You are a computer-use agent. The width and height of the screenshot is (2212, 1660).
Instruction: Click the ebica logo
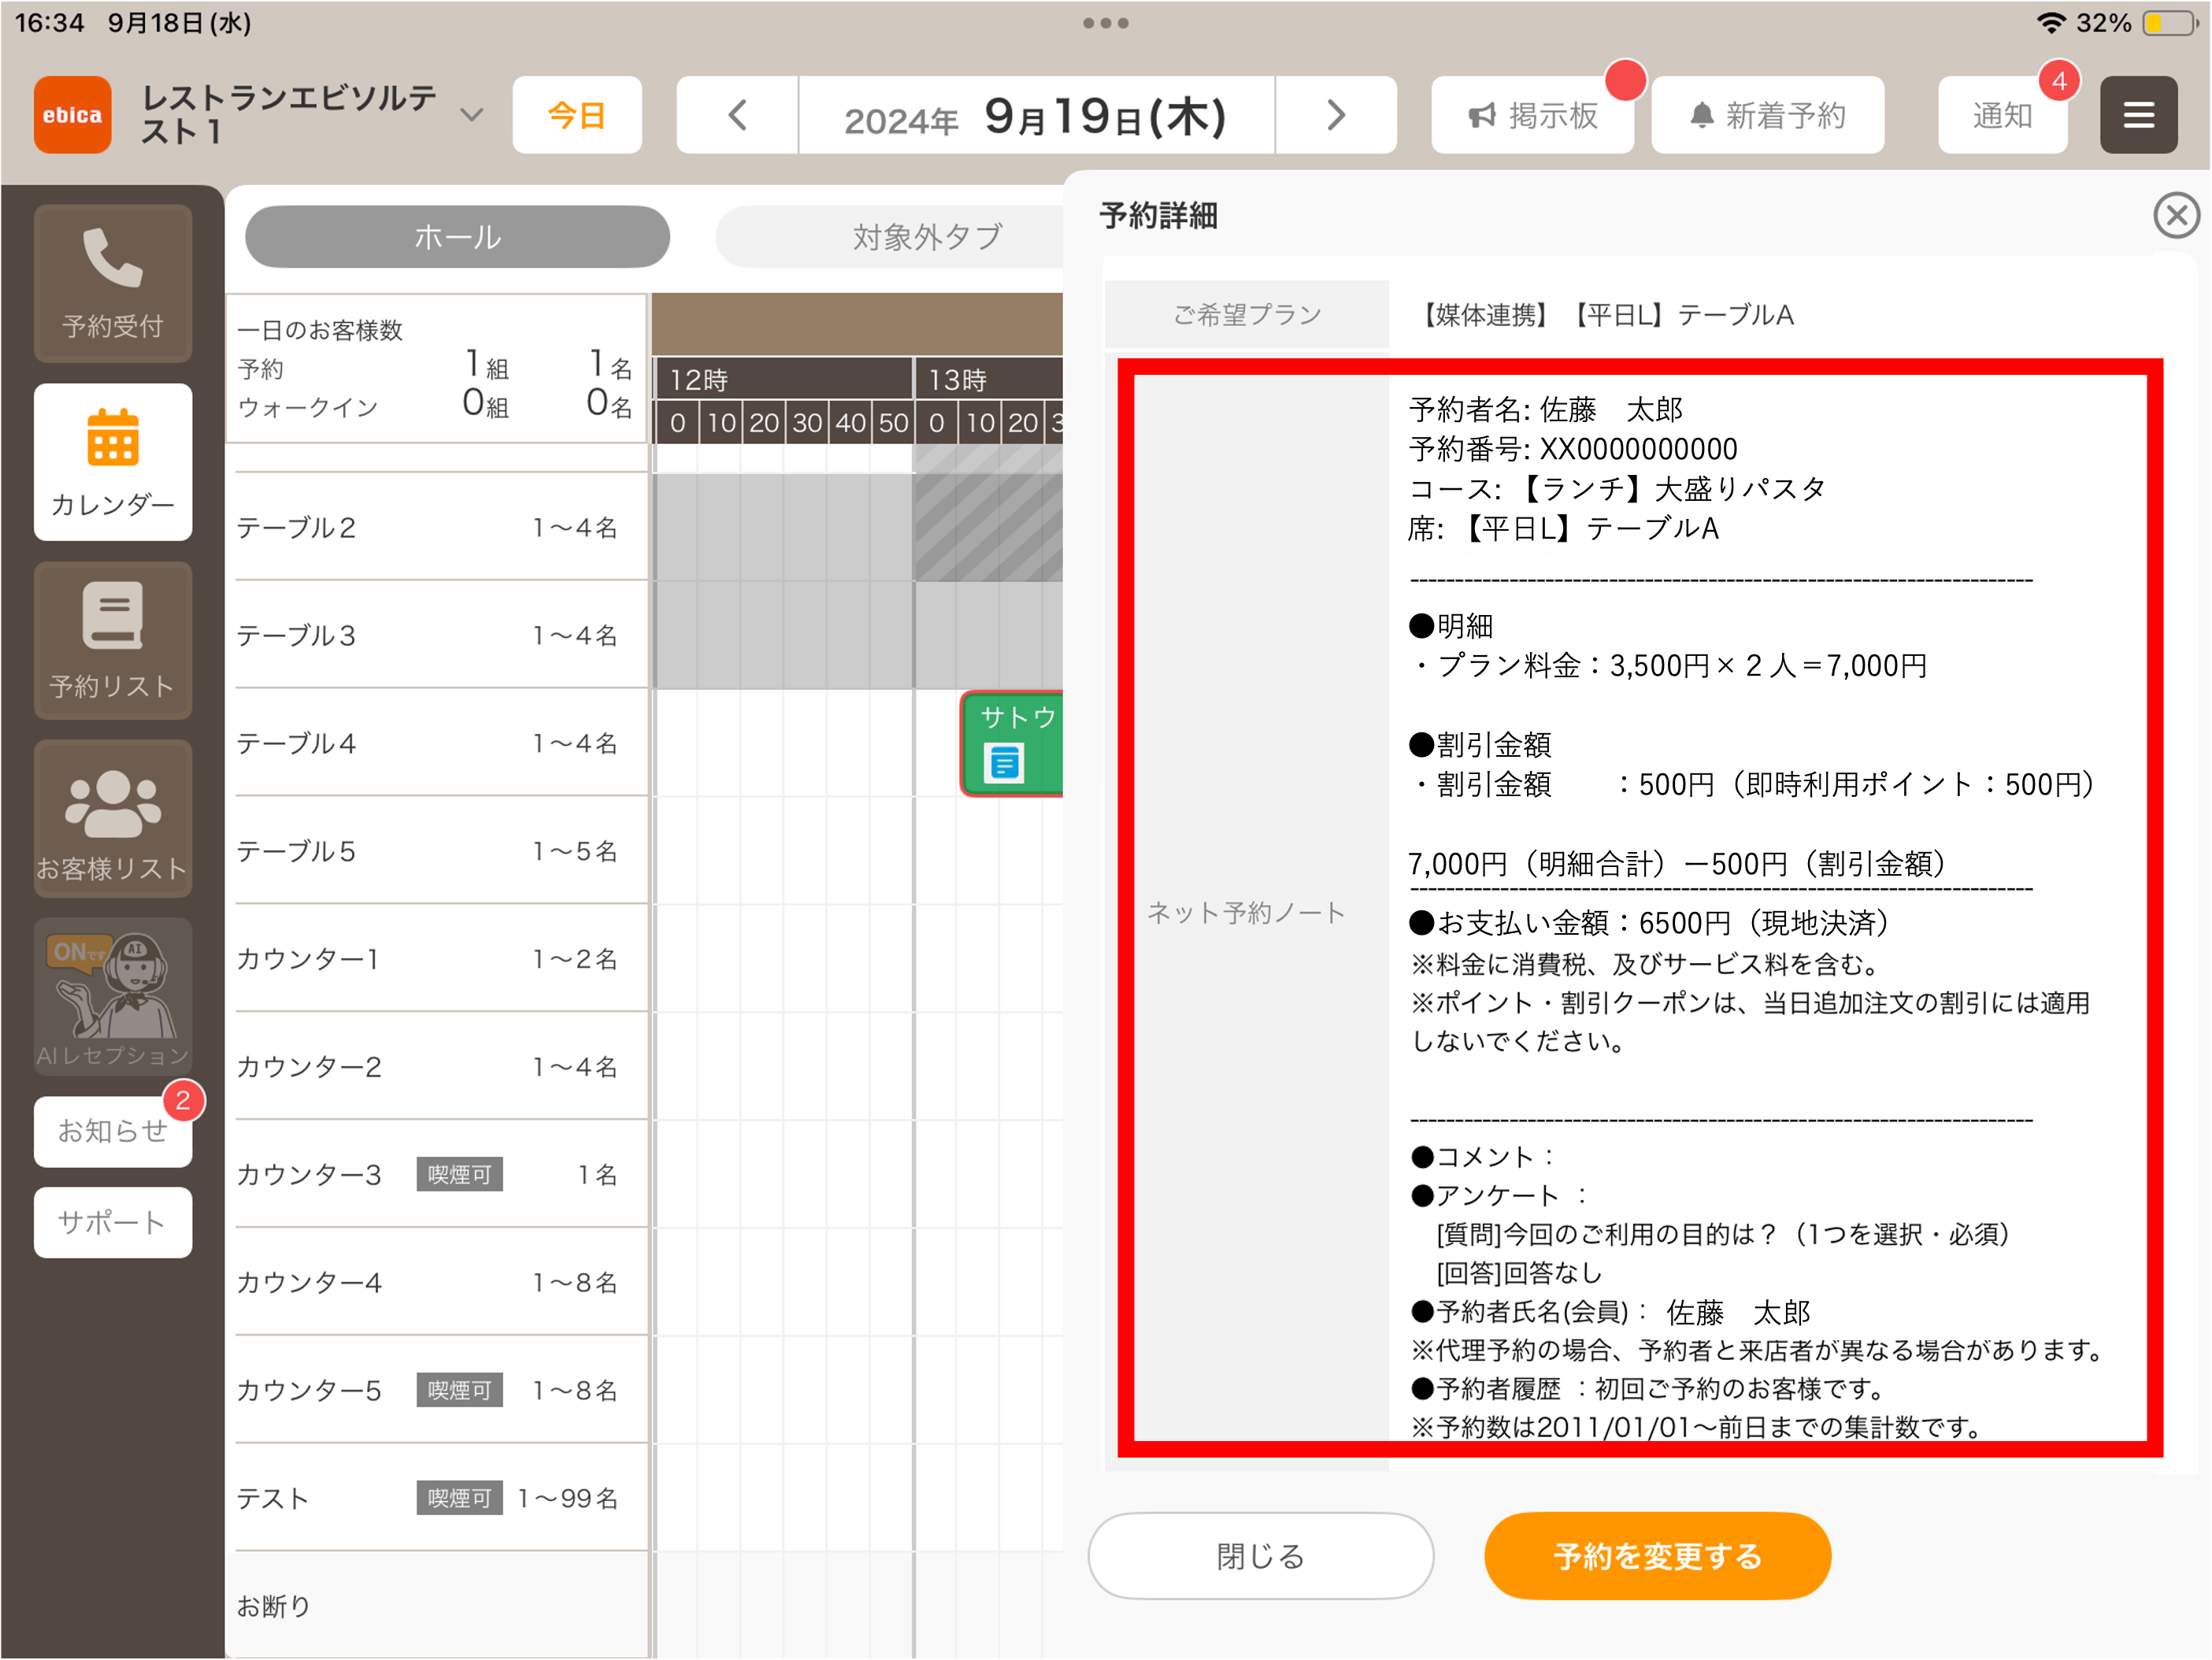pyautogui.click(x=73, y=115)
